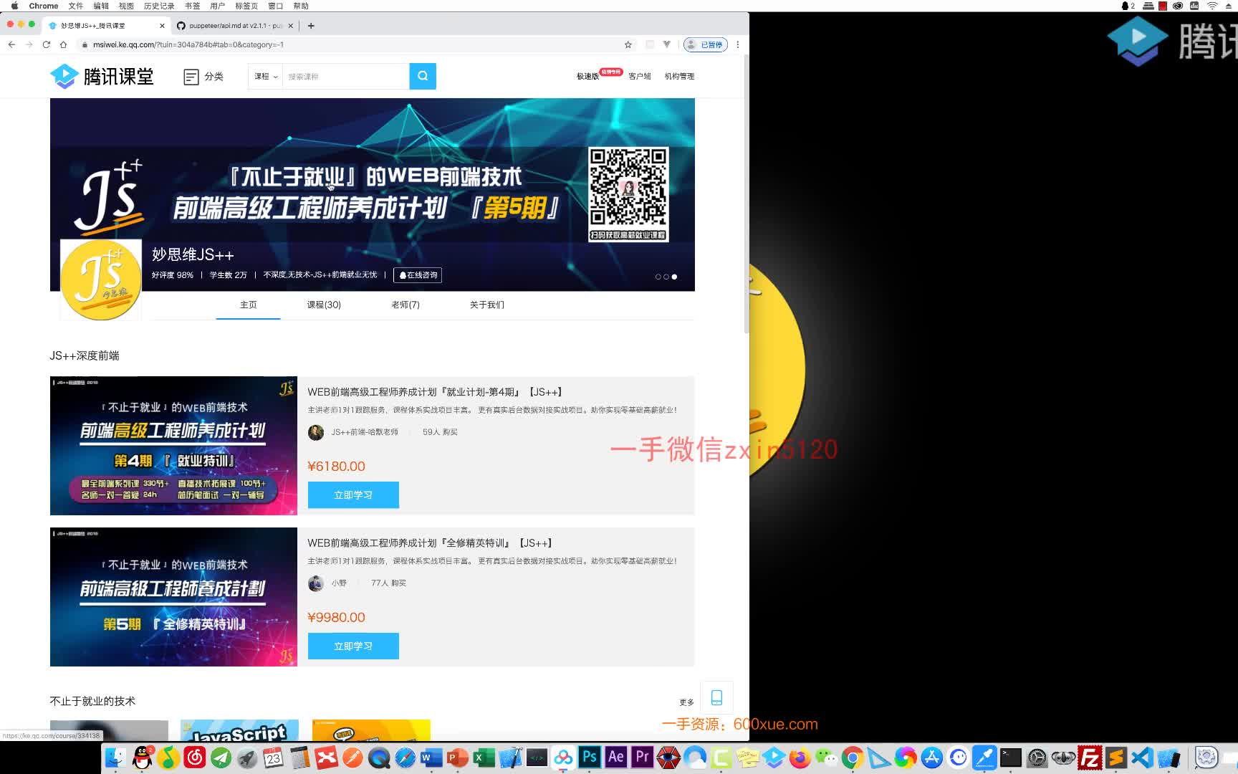Image resolution: width=1238 pixels, height=774 pixels.
Task: Open the 历史记录 menu
Action: [159, 6]
